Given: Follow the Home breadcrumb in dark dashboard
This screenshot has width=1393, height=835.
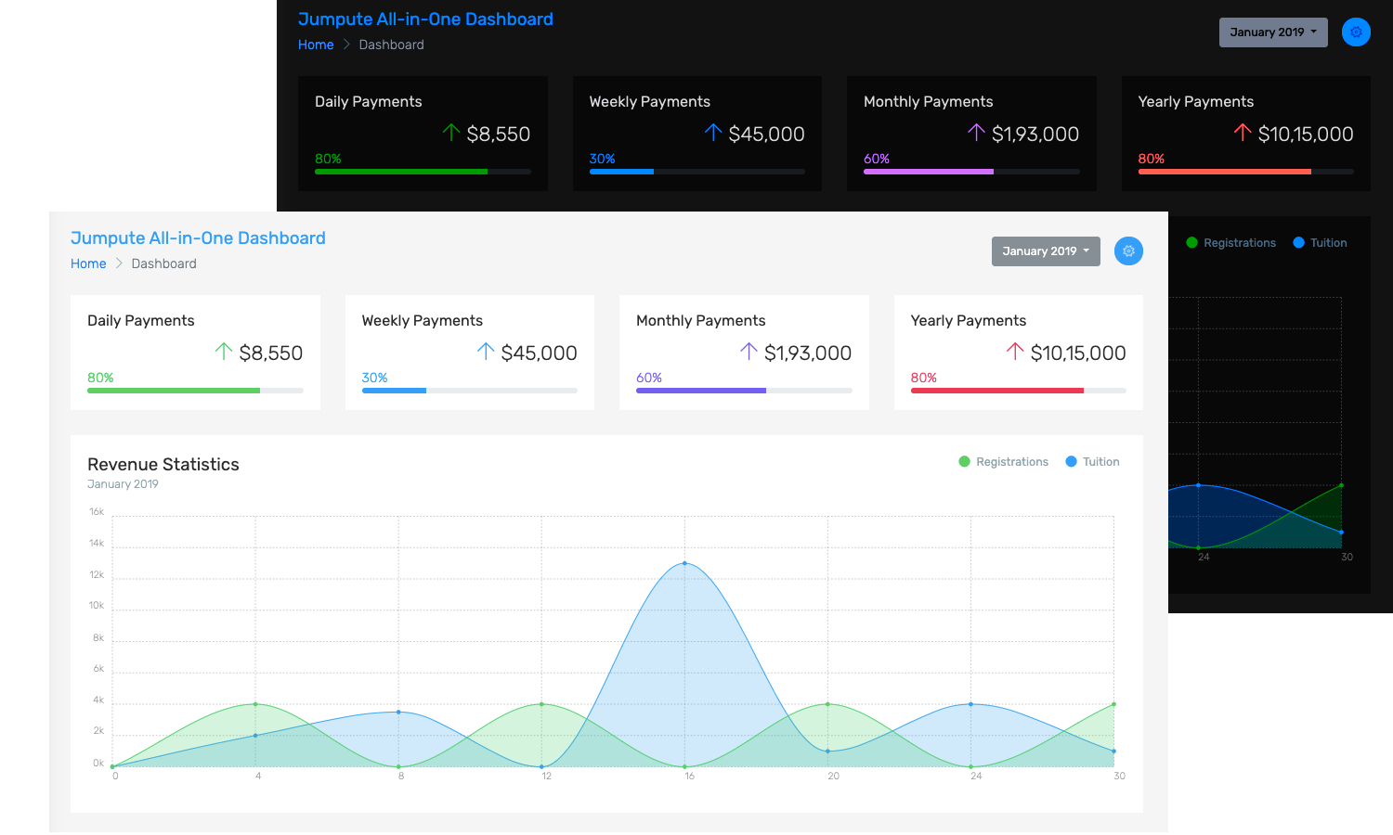Looking at the screenshot, I should 316,45.
